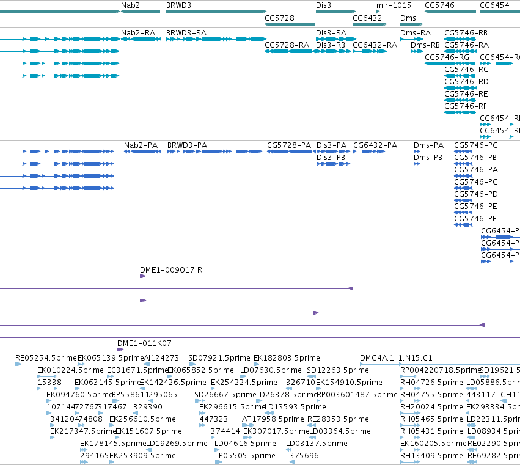Click the CG5746-RF transcript
The width and height of the screenshot is (520, 465).
[460, 112]
